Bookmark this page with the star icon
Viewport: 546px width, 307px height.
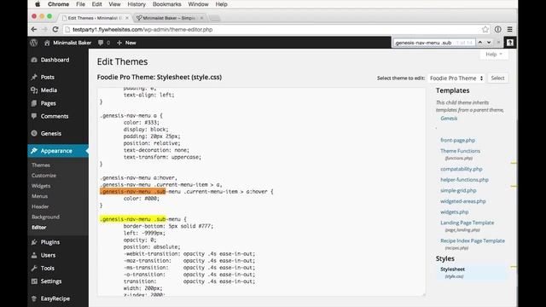(x=485, y=30)
